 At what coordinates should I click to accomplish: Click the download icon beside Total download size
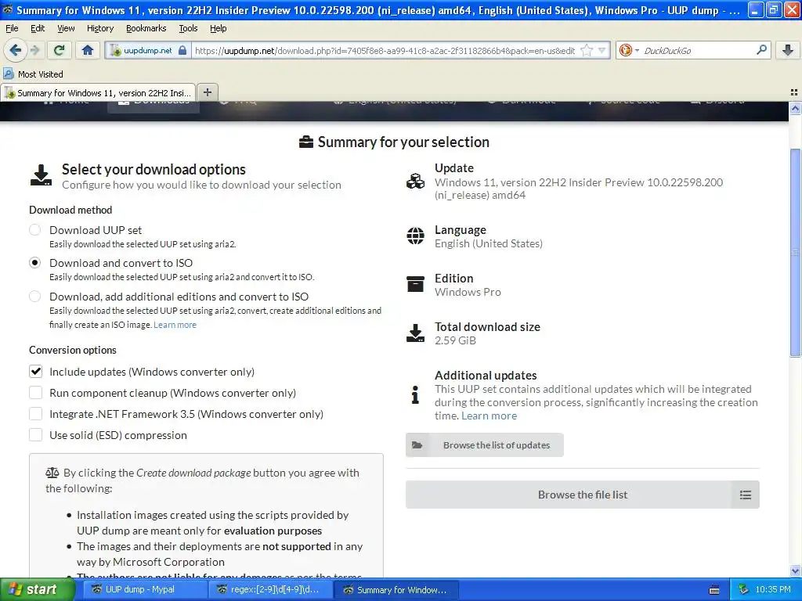[x=415, y=333]
